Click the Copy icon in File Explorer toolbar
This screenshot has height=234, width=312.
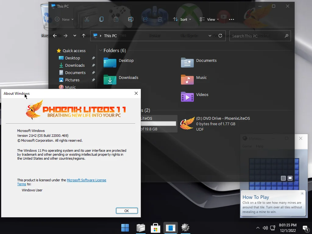tap(101, 19)
